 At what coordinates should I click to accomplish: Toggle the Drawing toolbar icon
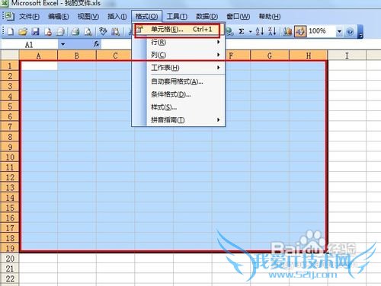pos(300,32)
